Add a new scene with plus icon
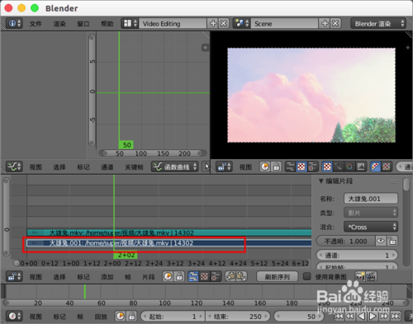This screenshot has width=413, height=324. click(x=325, y=23)
